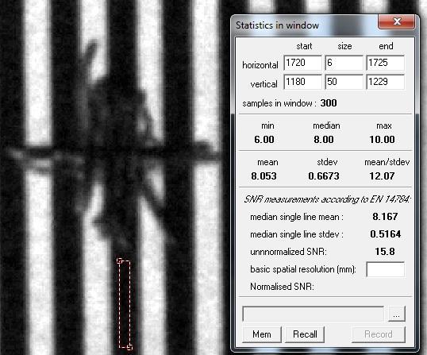The height and width of the screenshot is (355, 427).
Task: Click the Record button
Action: pos(379,334)
